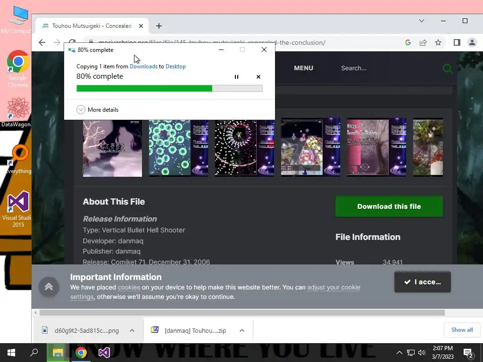Click the Views count 34,941
The height and width of the screenshot is (362, 483).
(392, 262)
